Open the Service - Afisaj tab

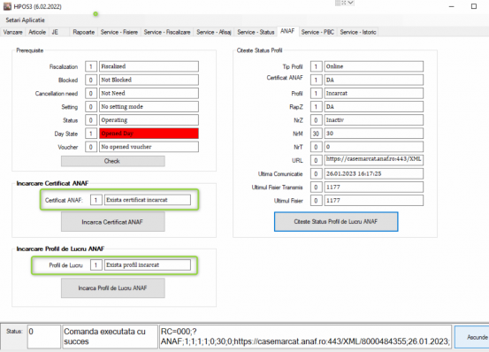[x=214, y=32]
